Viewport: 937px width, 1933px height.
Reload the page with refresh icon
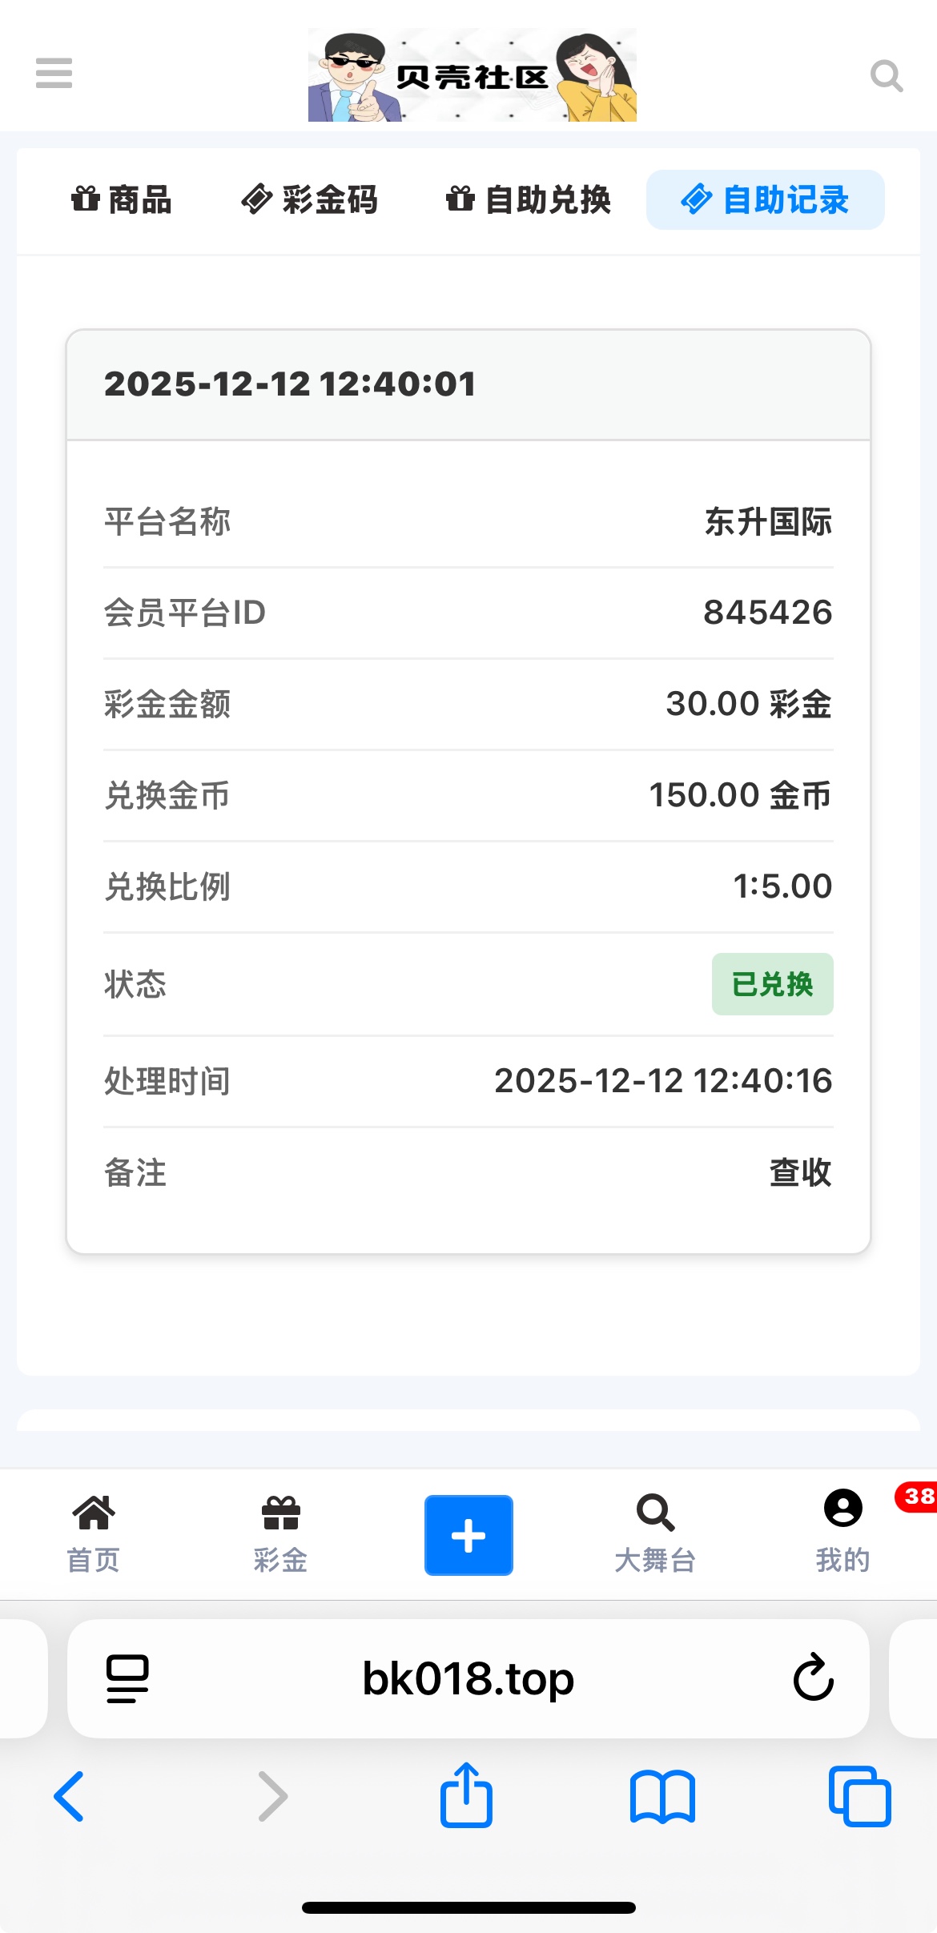[813, 1677]
